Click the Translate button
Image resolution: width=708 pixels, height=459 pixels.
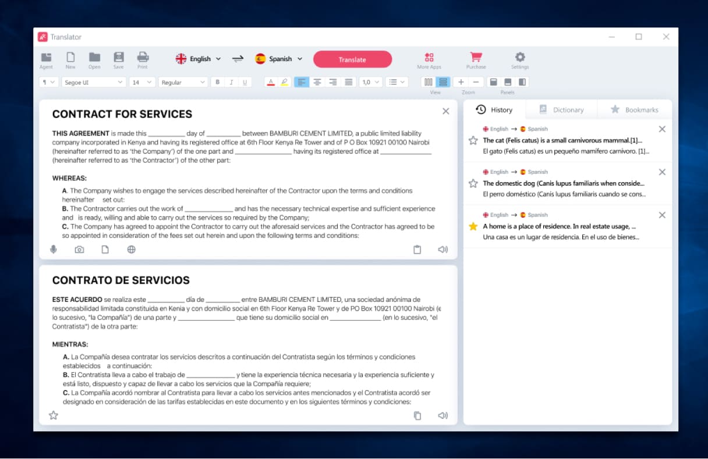(352, 59)
